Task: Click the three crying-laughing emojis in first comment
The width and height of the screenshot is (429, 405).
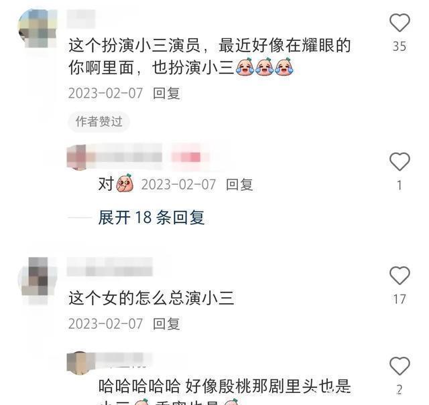Action: coord(264,67)
